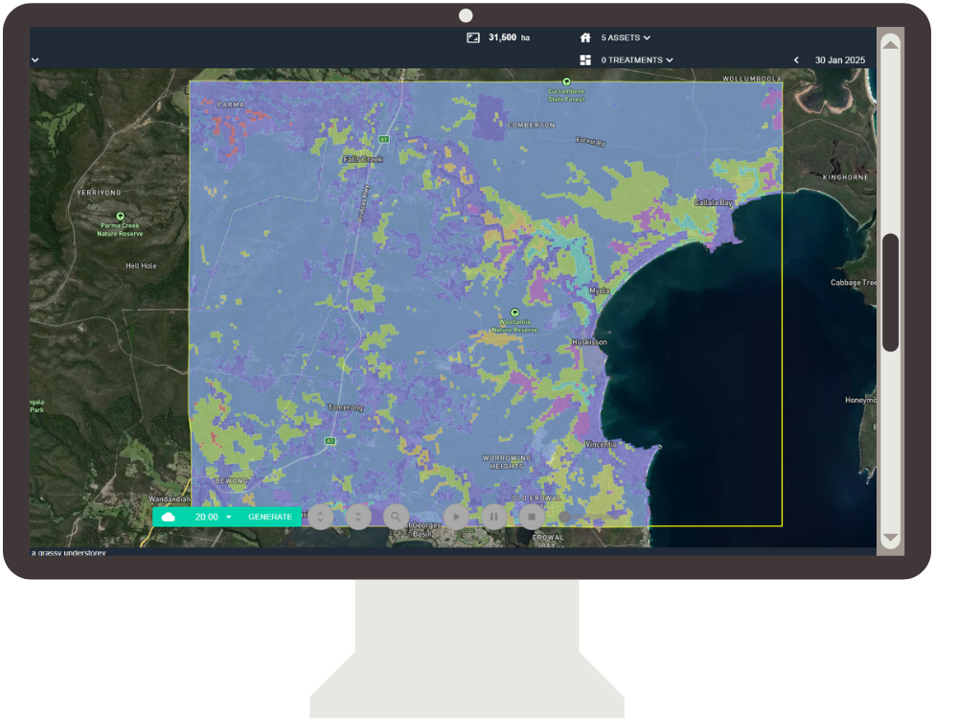Click the Myola map label
The width and height of the screenshot is (958, 719).
tap(600, 291)
